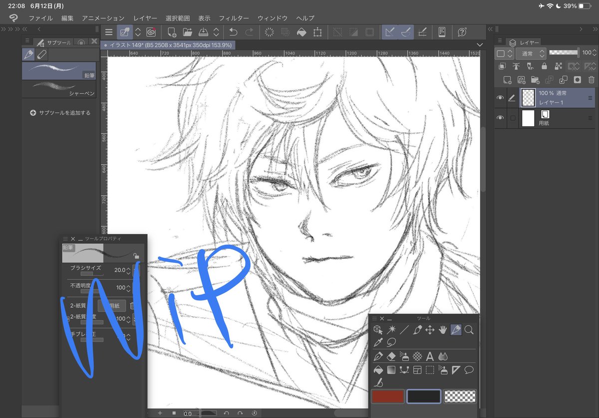Toggle the Lock layer icon

coord(544,66)
